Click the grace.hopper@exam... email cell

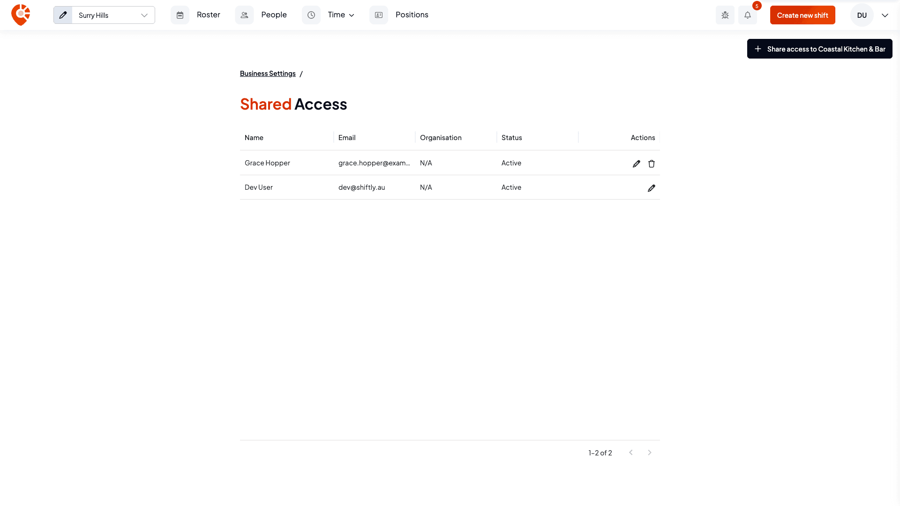[x=375, y=163]
